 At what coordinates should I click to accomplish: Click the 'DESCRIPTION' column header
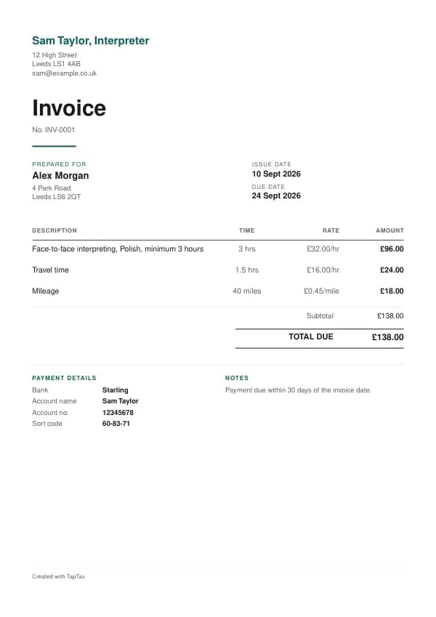[54, 230]
